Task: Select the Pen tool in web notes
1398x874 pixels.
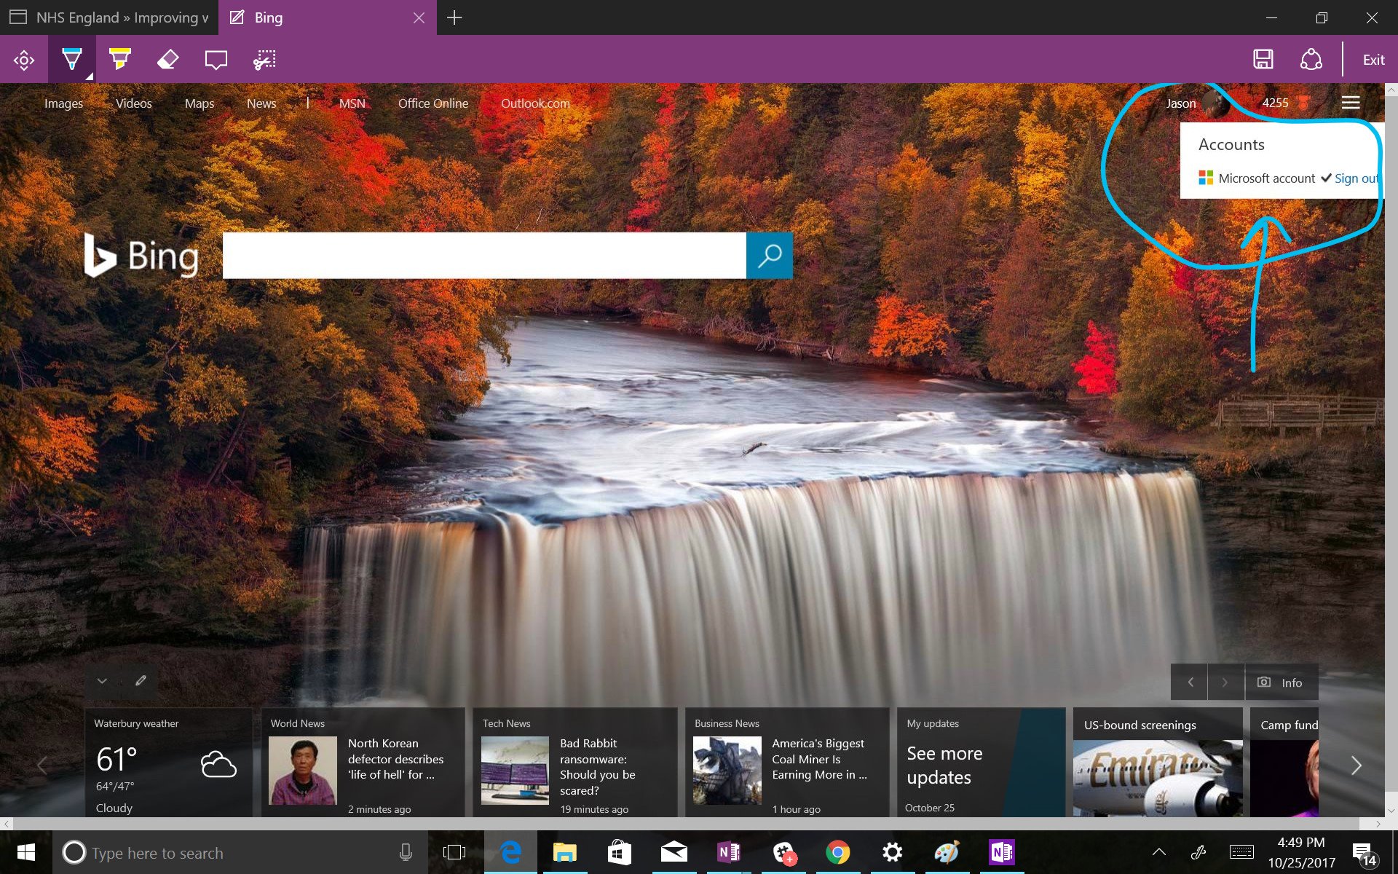Action: click(x=71, y=60)
